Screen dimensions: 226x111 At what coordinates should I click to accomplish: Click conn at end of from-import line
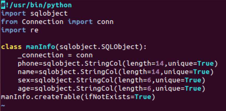tap(105, 22)
